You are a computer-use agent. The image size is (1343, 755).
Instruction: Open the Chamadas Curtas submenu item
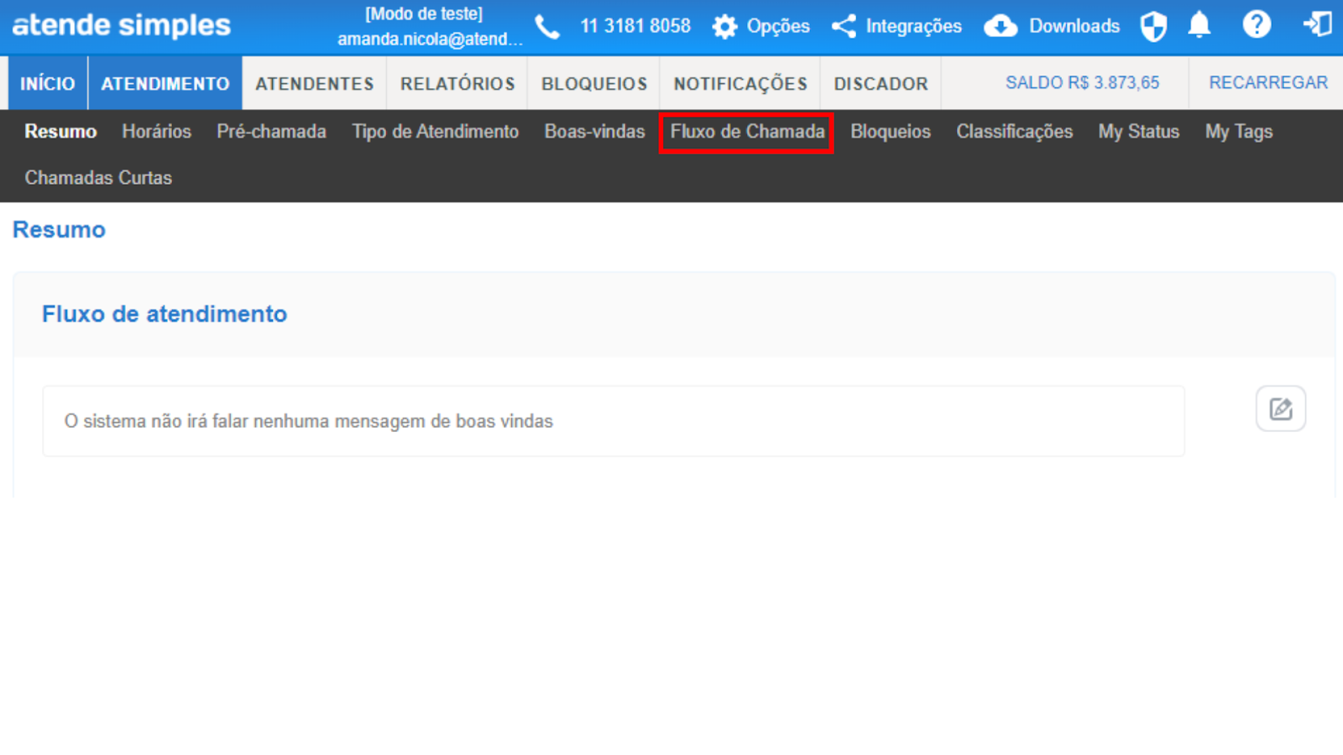98,178
